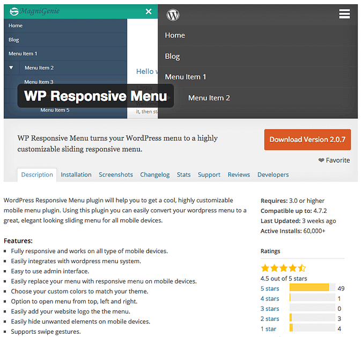Click the 49 count beside 5 stars
Viewport: 362px width, 337px height.
click(341, 288)
